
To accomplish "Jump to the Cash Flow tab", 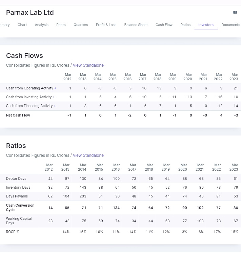I will click(x=164, y=25).
